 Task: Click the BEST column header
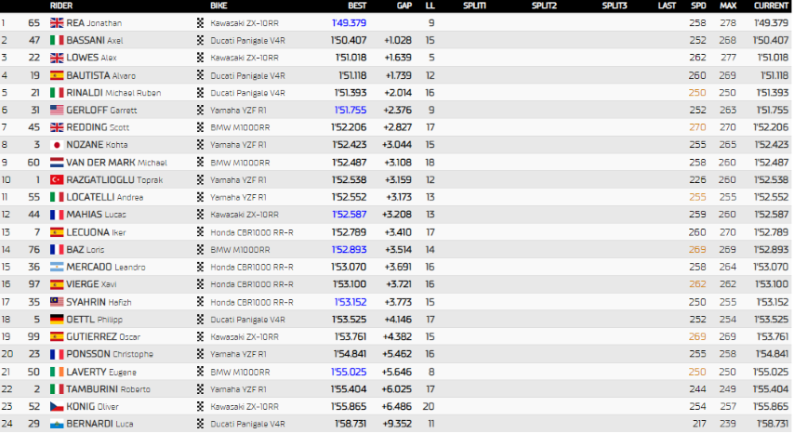click(357, 6)
